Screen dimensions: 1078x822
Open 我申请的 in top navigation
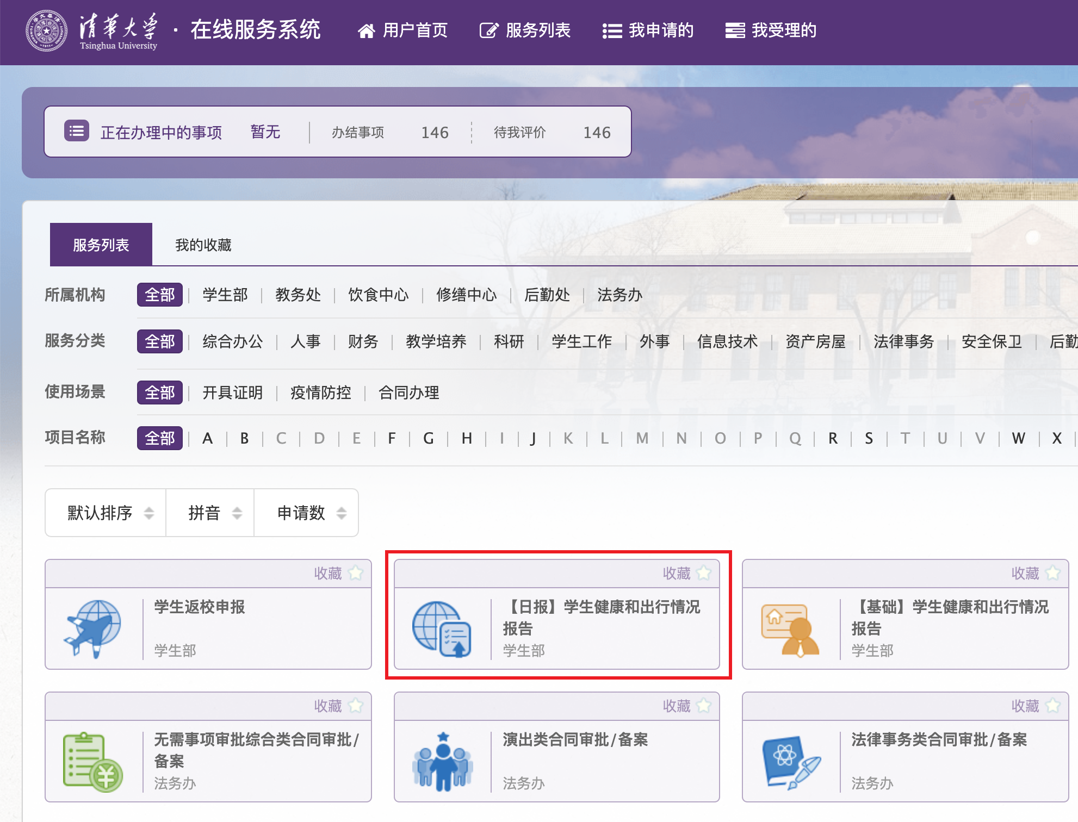648,30
